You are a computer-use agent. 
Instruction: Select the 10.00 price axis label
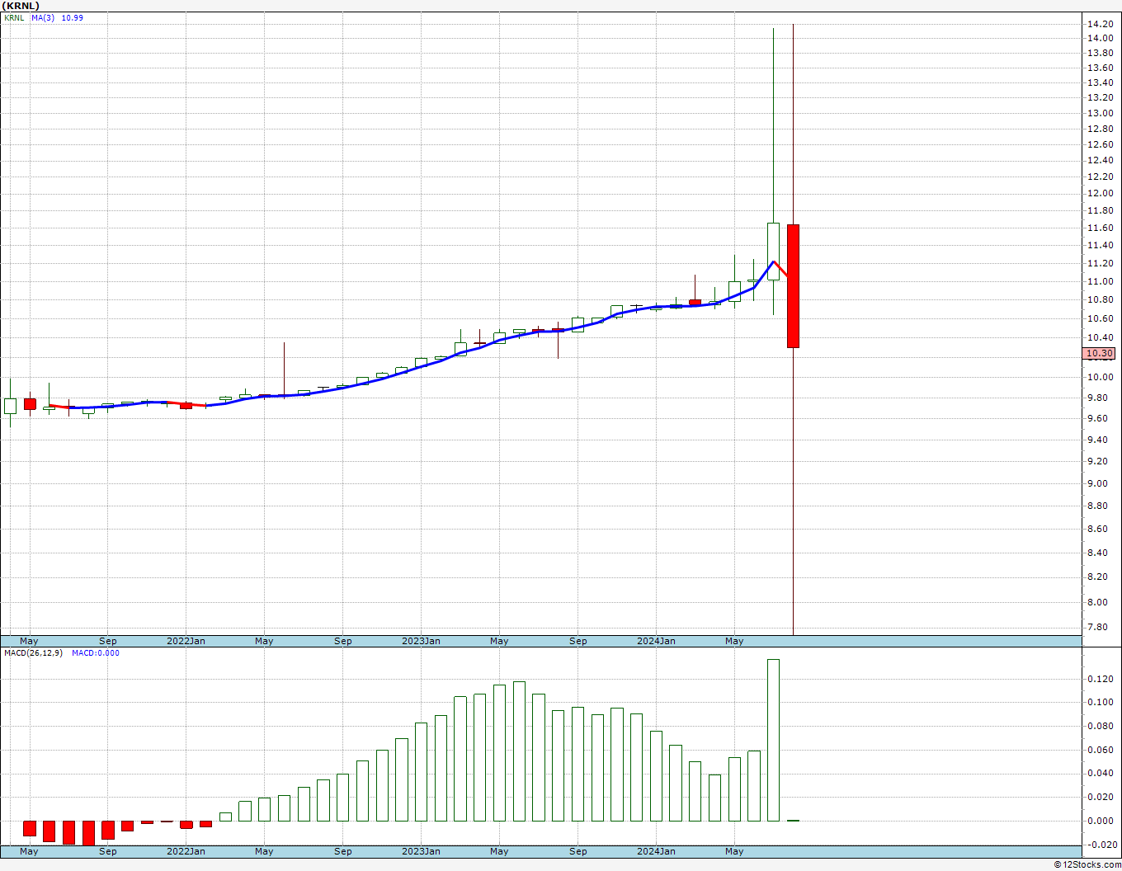coord(1100,378)
